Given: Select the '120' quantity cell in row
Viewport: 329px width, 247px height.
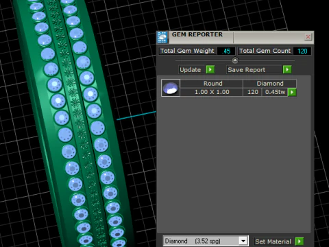Looking at the screenshot, I should point(253,92).
